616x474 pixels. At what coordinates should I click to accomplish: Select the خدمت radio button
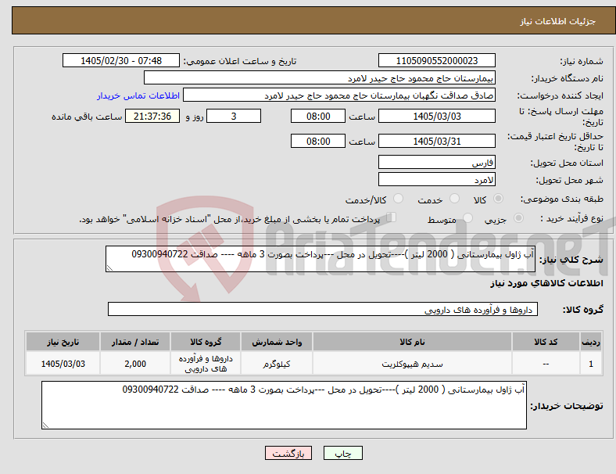click(x=454, y=199)
